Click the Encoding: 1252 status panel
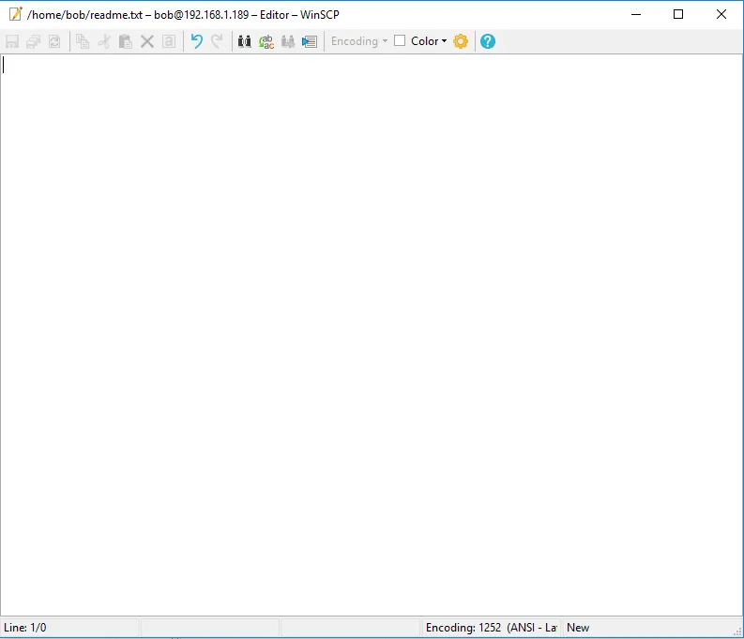This screenshot has height=639, width=744. coord(491,628)
